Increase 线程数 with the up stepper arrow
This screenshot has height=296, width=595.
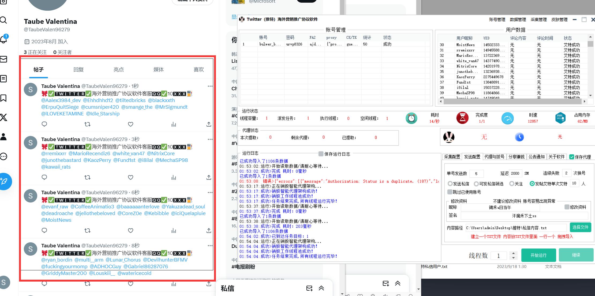coord(513,253)
